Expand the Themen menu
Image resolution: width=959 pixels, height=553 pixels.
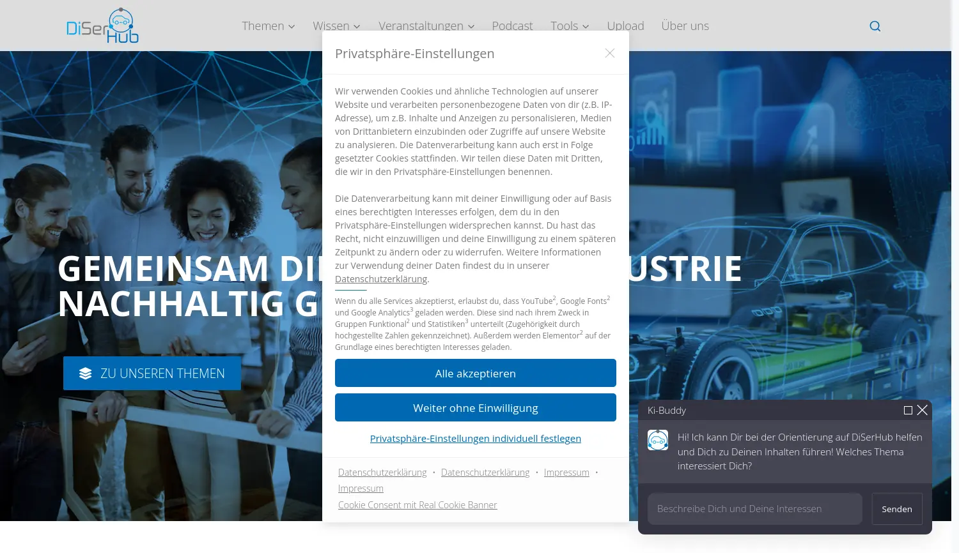269,26
